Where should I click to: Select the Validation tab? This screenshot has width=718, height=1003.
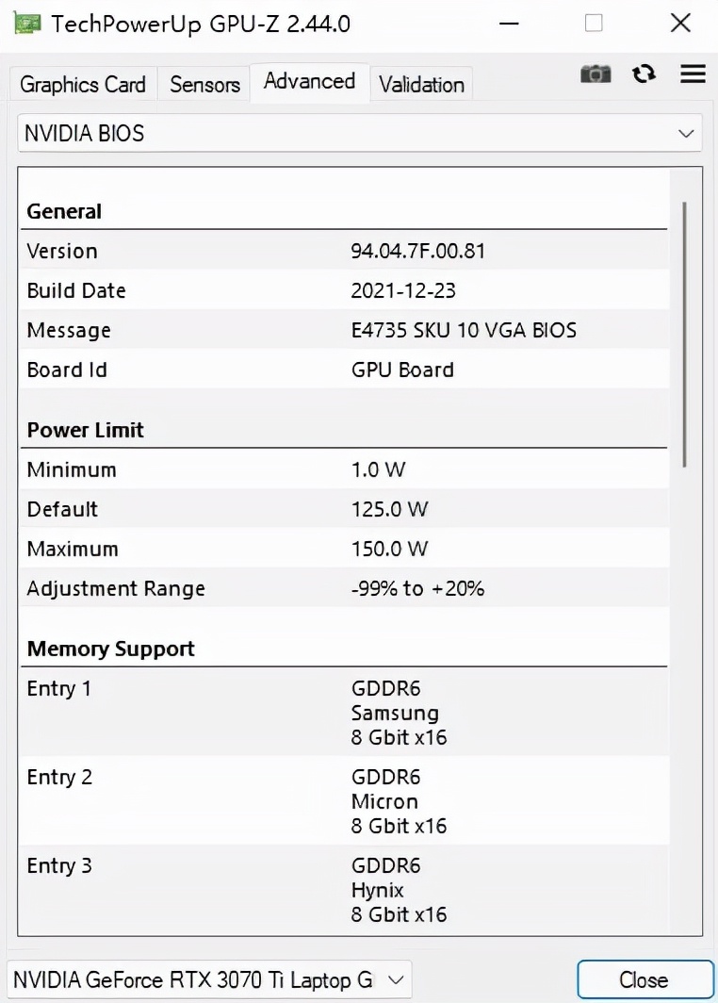421,85
